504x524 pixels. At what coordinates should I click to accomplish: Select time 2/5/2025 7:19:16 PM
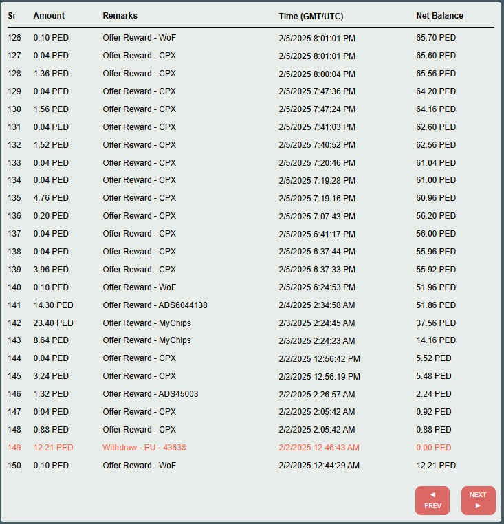317,199
